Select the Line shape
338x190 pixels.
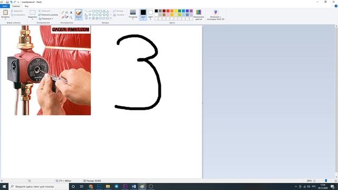(x=86, y=11)
